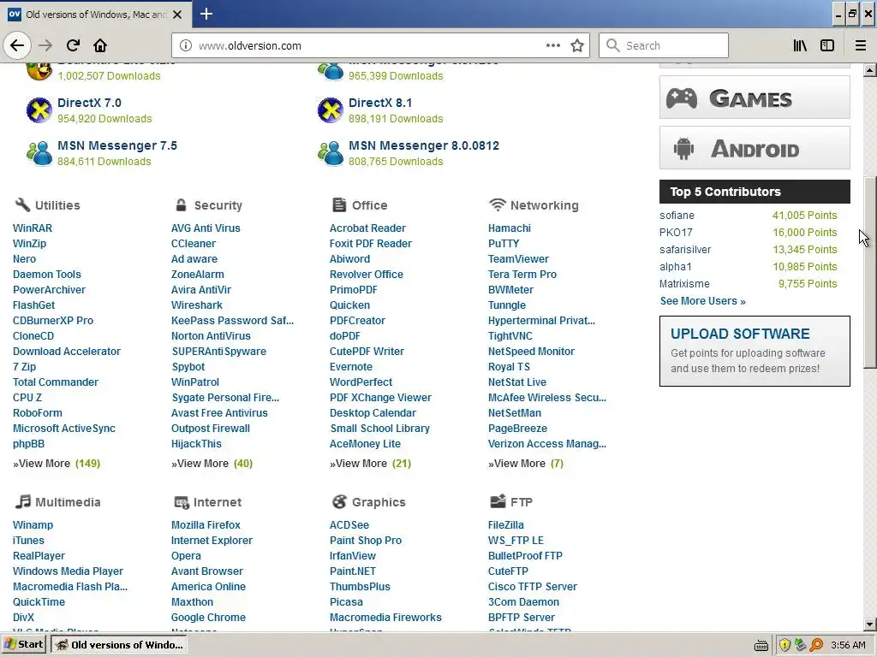877x657 pixels.
Task: Click the MSN Messenger 8.0.0812 icon
Action: pyautogui.click(x=331, y=153)
